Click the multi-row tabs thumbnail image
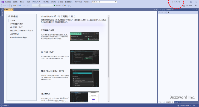Screen dimensions: 199x107 84,36
